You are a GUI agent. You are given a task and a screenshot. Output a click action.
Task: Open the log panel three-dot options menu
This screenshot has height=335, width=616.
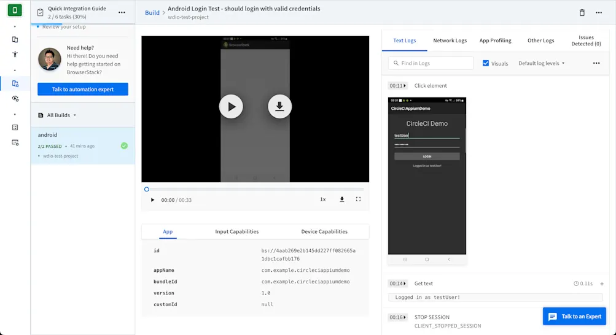[596, 63]
